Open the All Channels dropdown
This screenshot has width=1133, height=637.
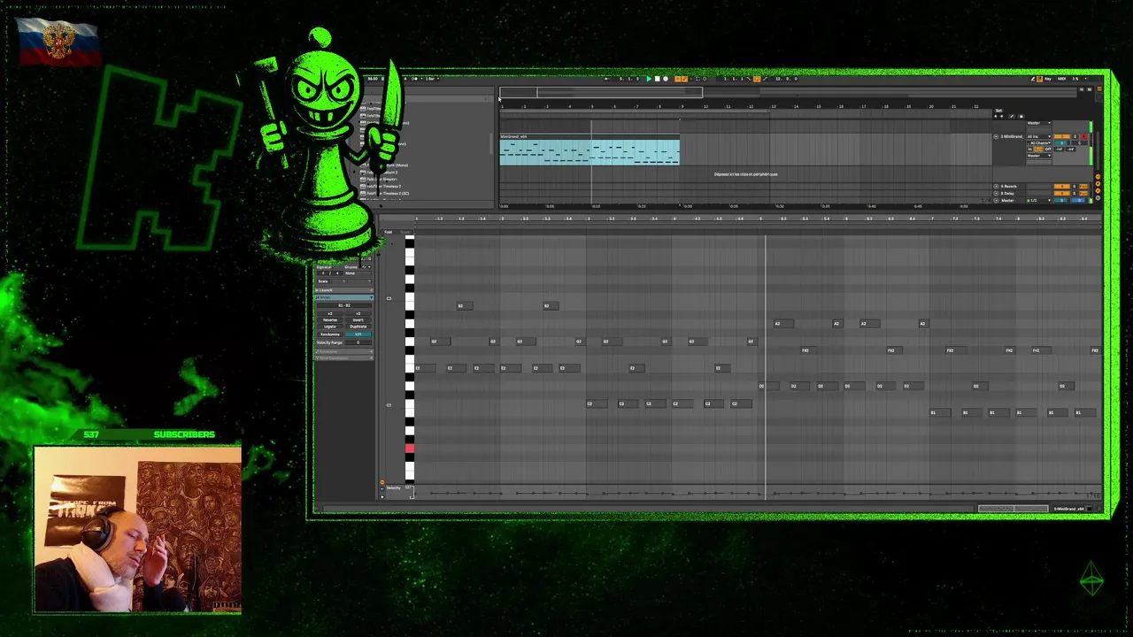(x=1039, y=143)
